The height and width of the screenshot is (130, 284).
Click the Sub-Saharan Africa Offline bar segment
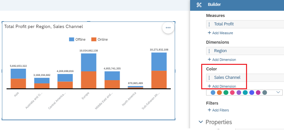point(159,62)
